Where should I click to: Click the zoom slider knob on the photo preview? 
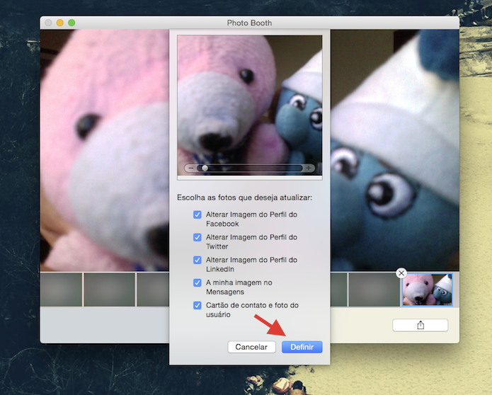pos(205,168)
